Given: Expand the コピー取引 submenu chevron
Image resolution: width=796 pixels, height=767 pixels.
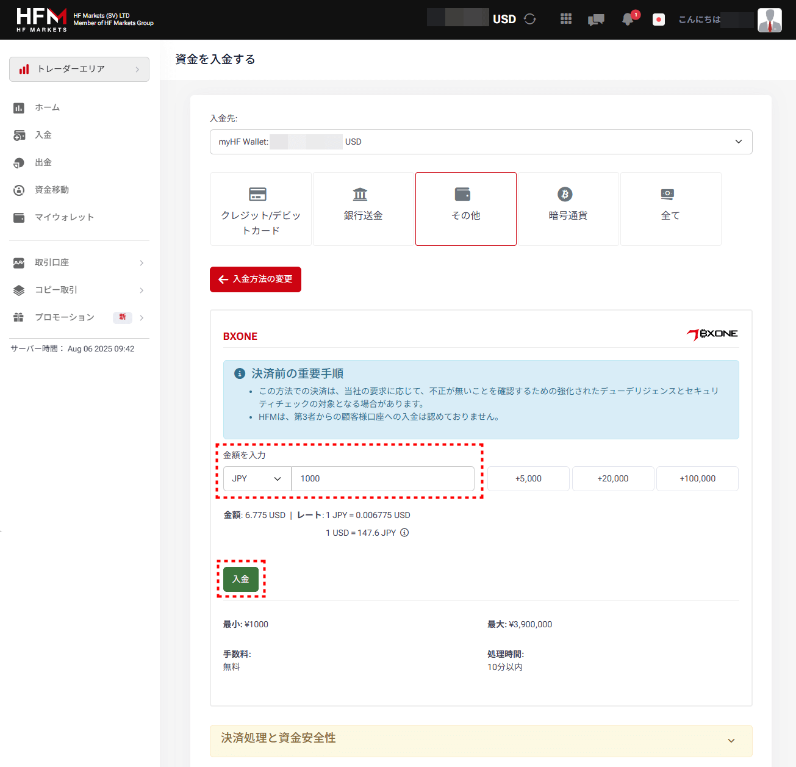Looking at the screenshot, I should click(x=142, y=290).
